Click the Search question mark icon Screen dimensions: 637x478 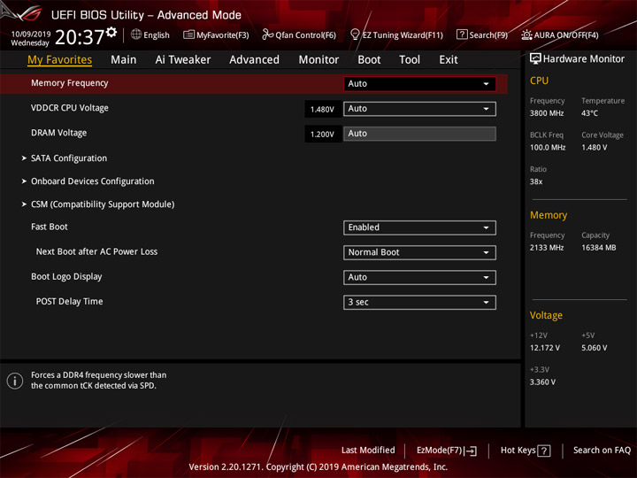[462, 35]
